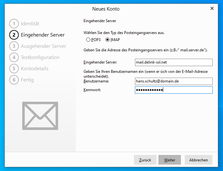Continue with the Weiter button

[x=170, y=160]
